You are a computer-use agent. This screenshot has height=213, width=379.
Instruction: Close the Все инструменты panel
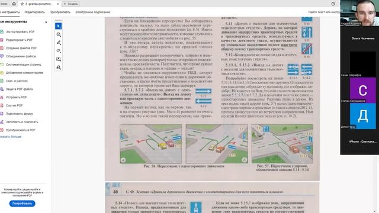click(46, 22)
